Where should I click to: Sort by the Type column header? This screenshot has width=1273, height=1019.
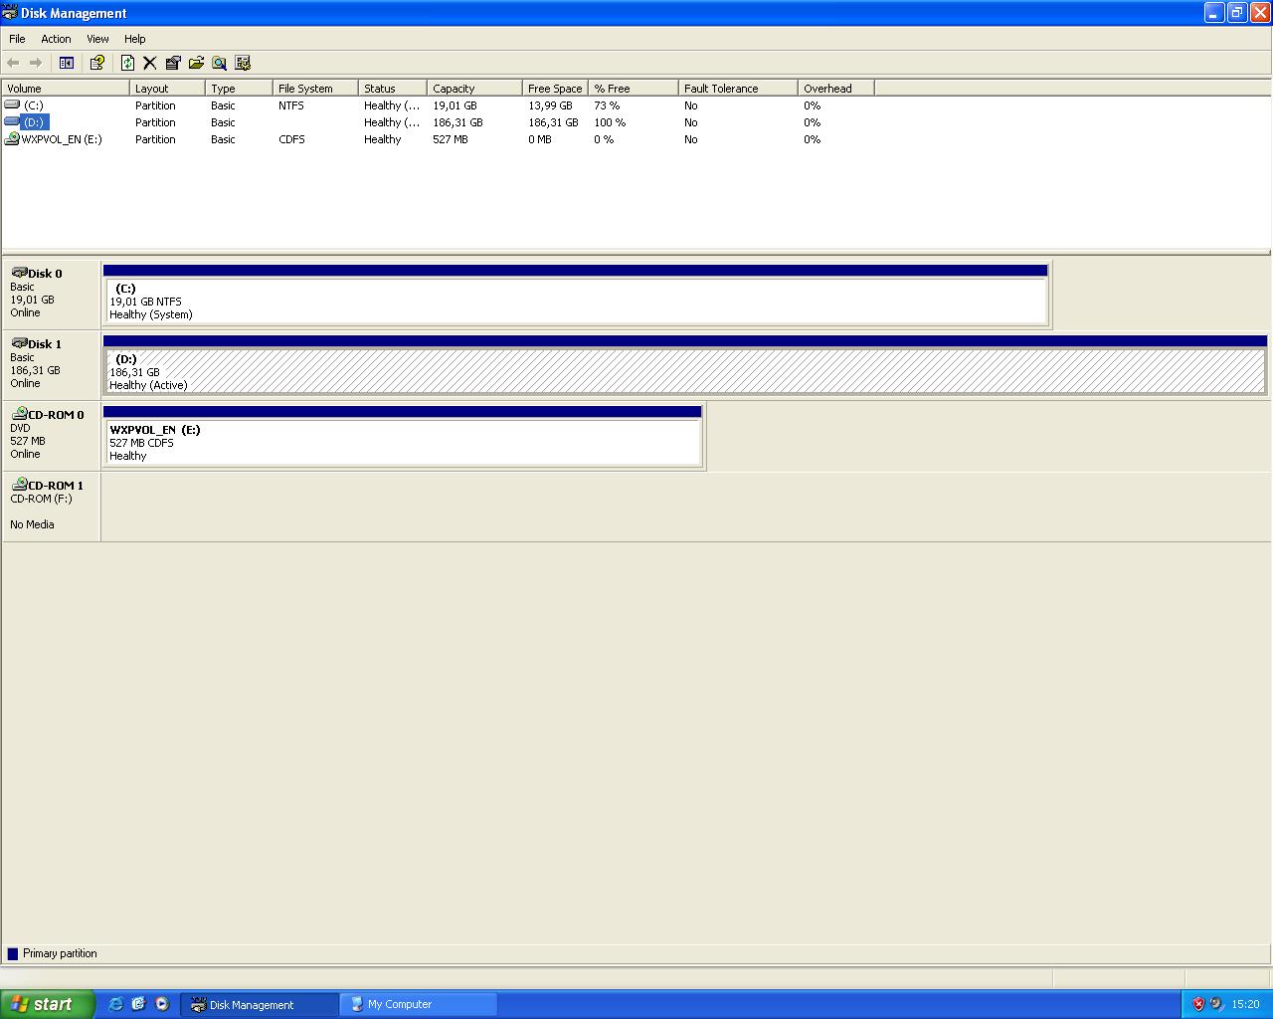(239, 89)
